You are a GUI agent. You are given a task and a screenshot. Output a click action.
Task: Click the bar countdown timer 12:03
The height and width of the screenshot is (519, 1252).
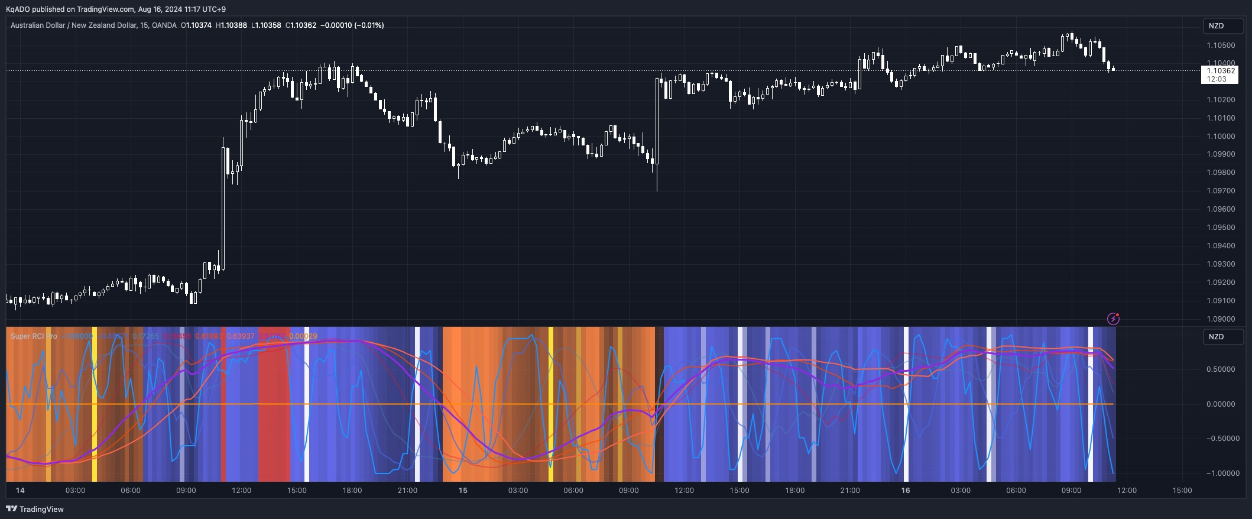[x=1217, y=79]
